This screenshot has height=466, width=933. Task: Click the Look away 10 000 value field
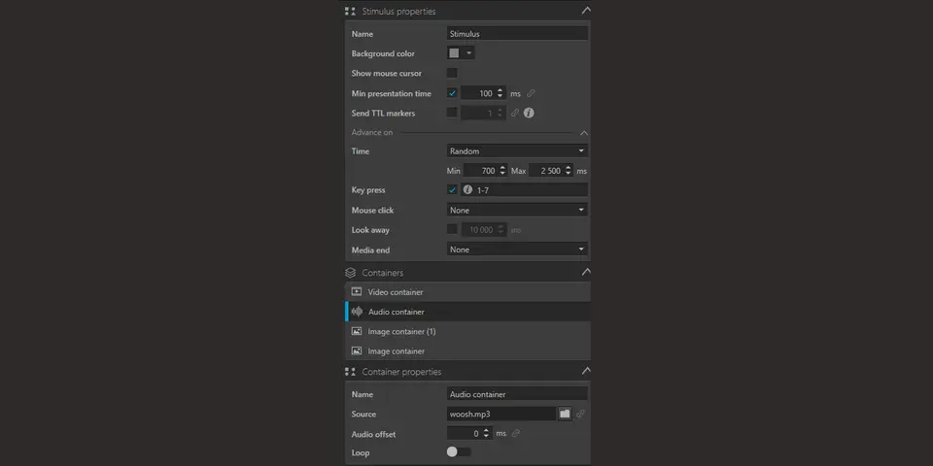(x=479, y=229)
